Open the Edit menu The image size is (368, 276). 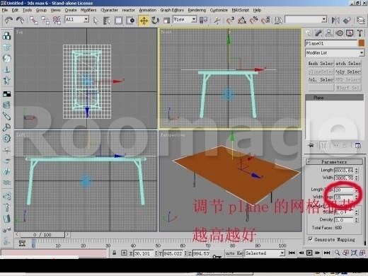pyautogui.click(x=15, y=10)
